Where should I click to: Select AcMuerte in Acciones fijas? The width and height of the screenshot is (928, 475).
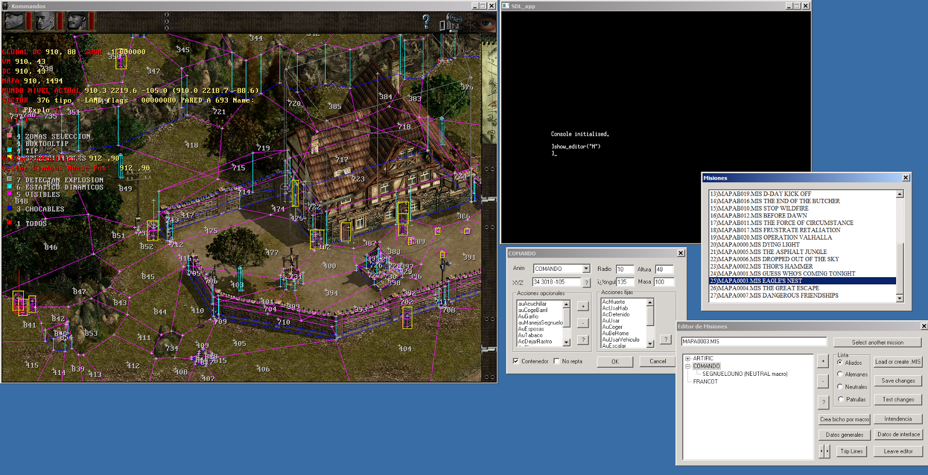click(623, 302)
